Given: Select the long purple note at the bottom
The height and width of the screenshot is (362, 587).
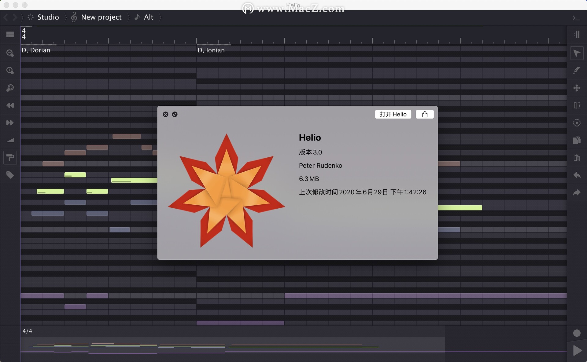Looking at the screenshot, I should click(x=426, y=296).
